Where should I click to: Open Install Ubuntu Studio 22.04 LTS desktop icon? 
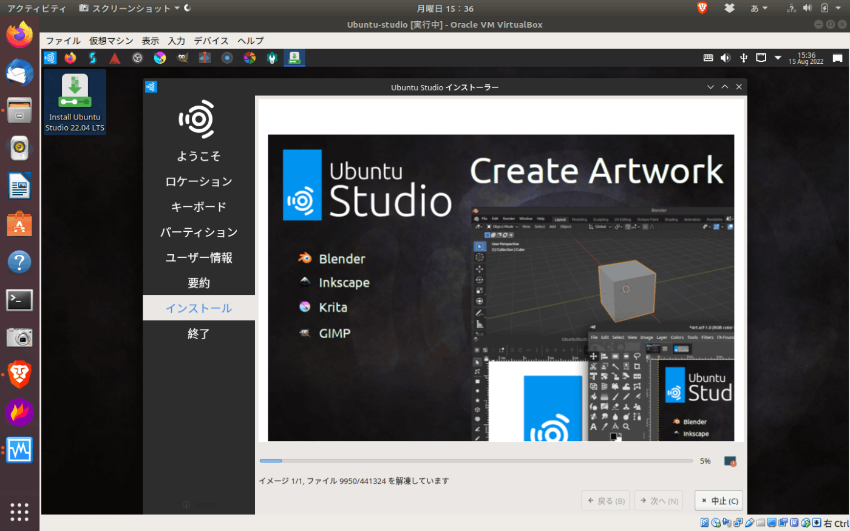click(x=75, y=102)
